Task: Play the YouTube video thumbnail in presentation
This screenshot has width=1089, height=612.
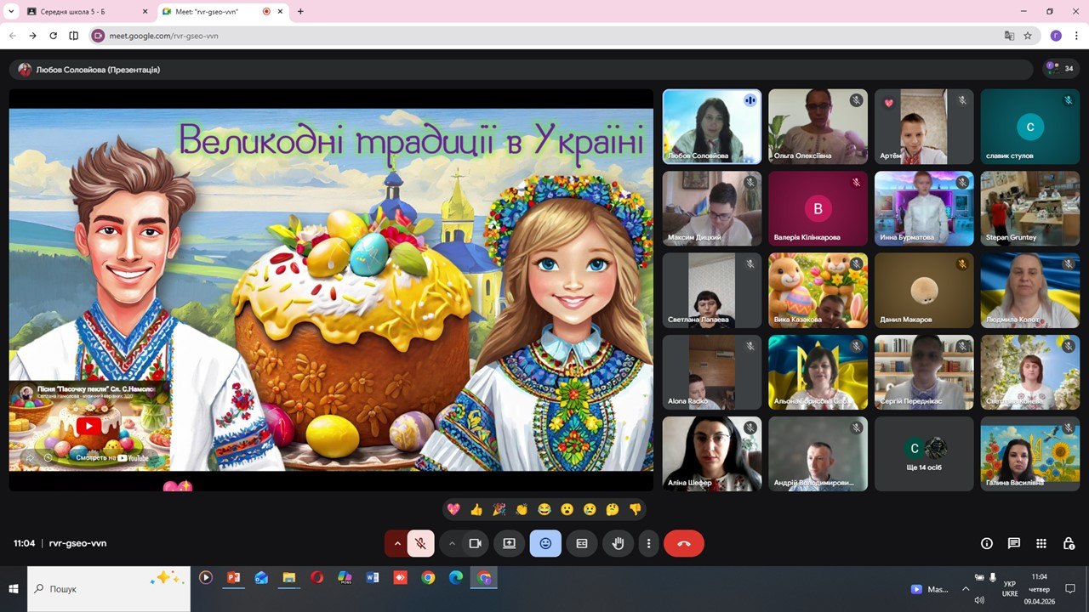Action: click(88, 426)
